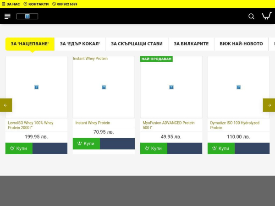This screenshot has width=275, height=206.
Task: Open the search magnifier icon
Action: click(251, 16)
